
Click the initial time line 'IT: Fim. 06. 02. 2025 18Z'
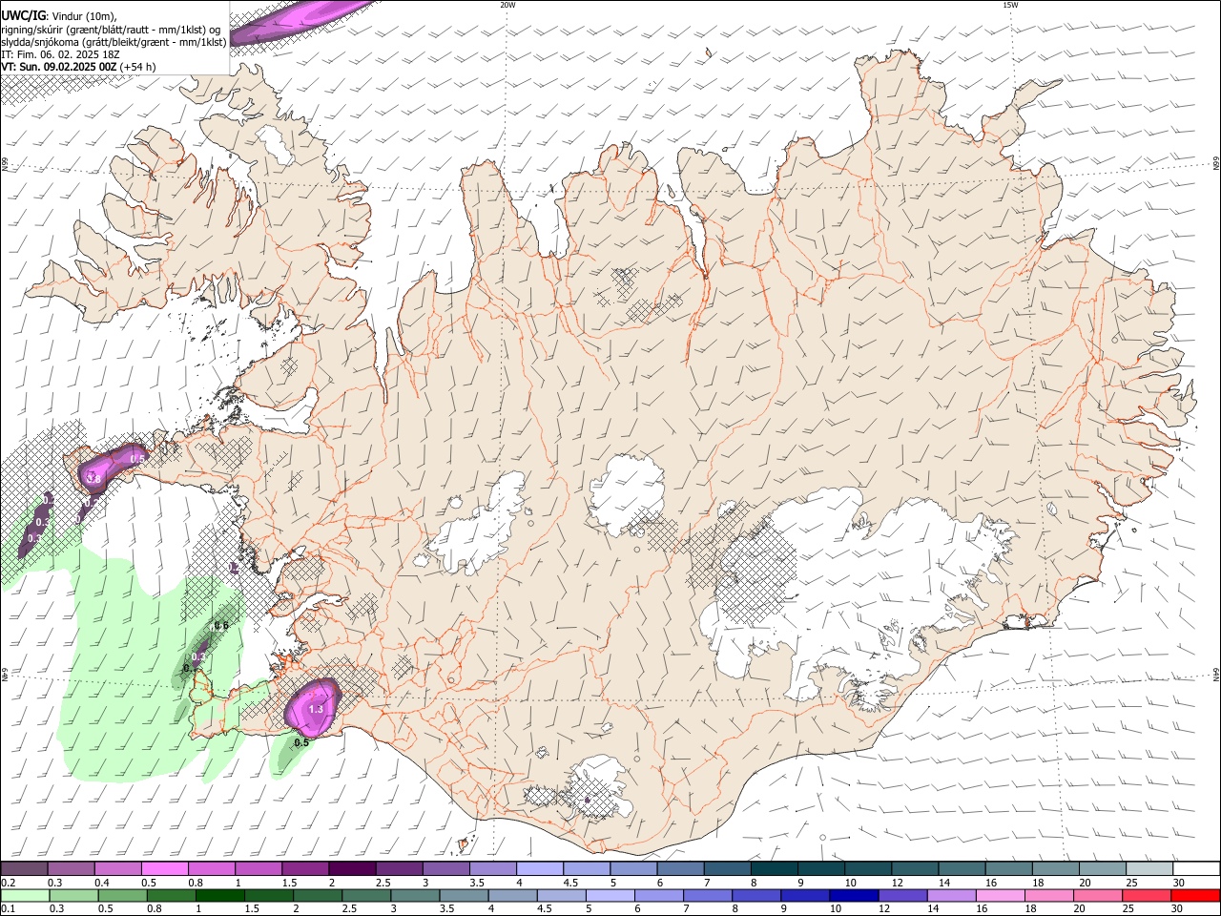pos(60,54)
